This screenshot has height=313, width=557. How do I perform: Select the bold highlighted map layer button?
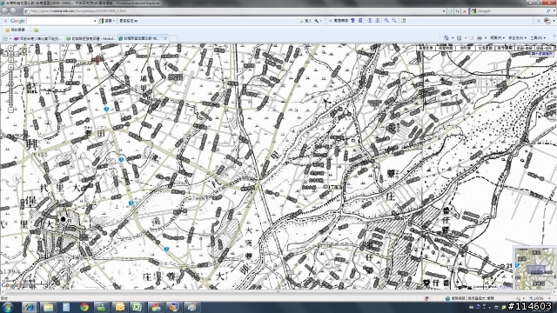pyautogui.click(x=505, y=48)
